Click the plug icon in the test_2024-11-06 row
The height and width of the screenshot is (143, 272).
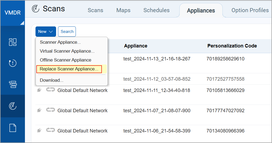tap(39, 131)
